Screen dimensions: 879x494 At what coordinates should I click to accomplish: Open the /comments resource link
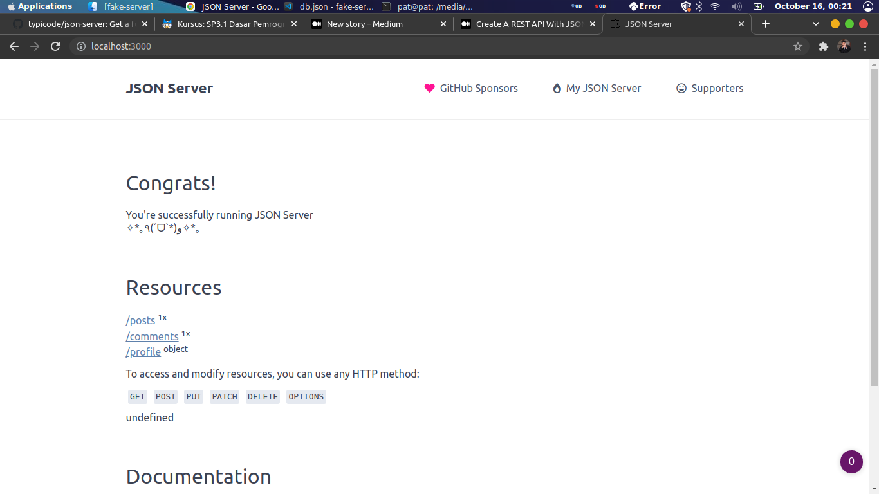pyautogui.click(x=153, y=336)
